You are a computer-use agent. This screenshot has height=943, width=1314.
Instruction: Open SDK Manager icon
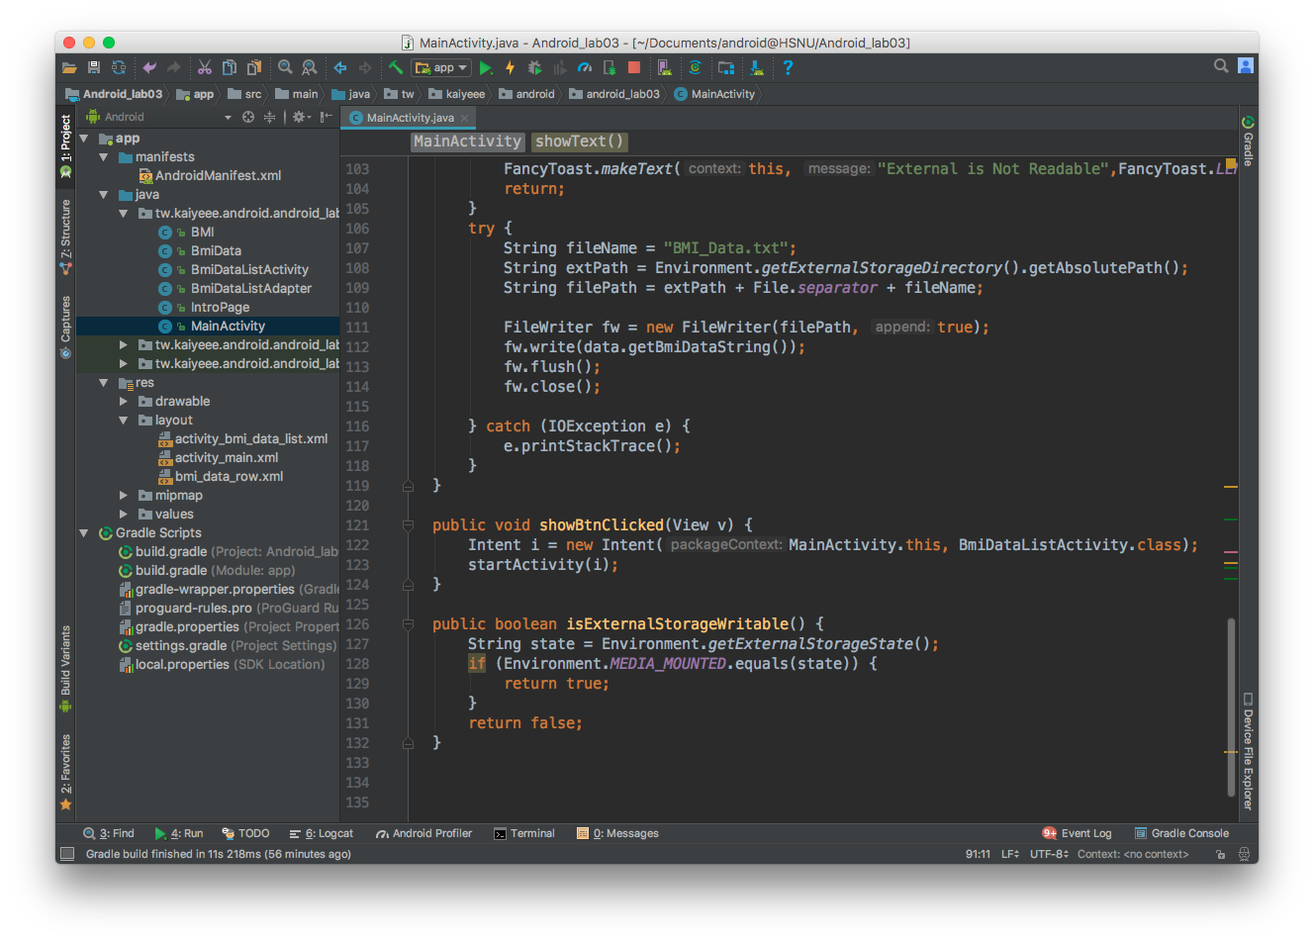pos(757,67)
